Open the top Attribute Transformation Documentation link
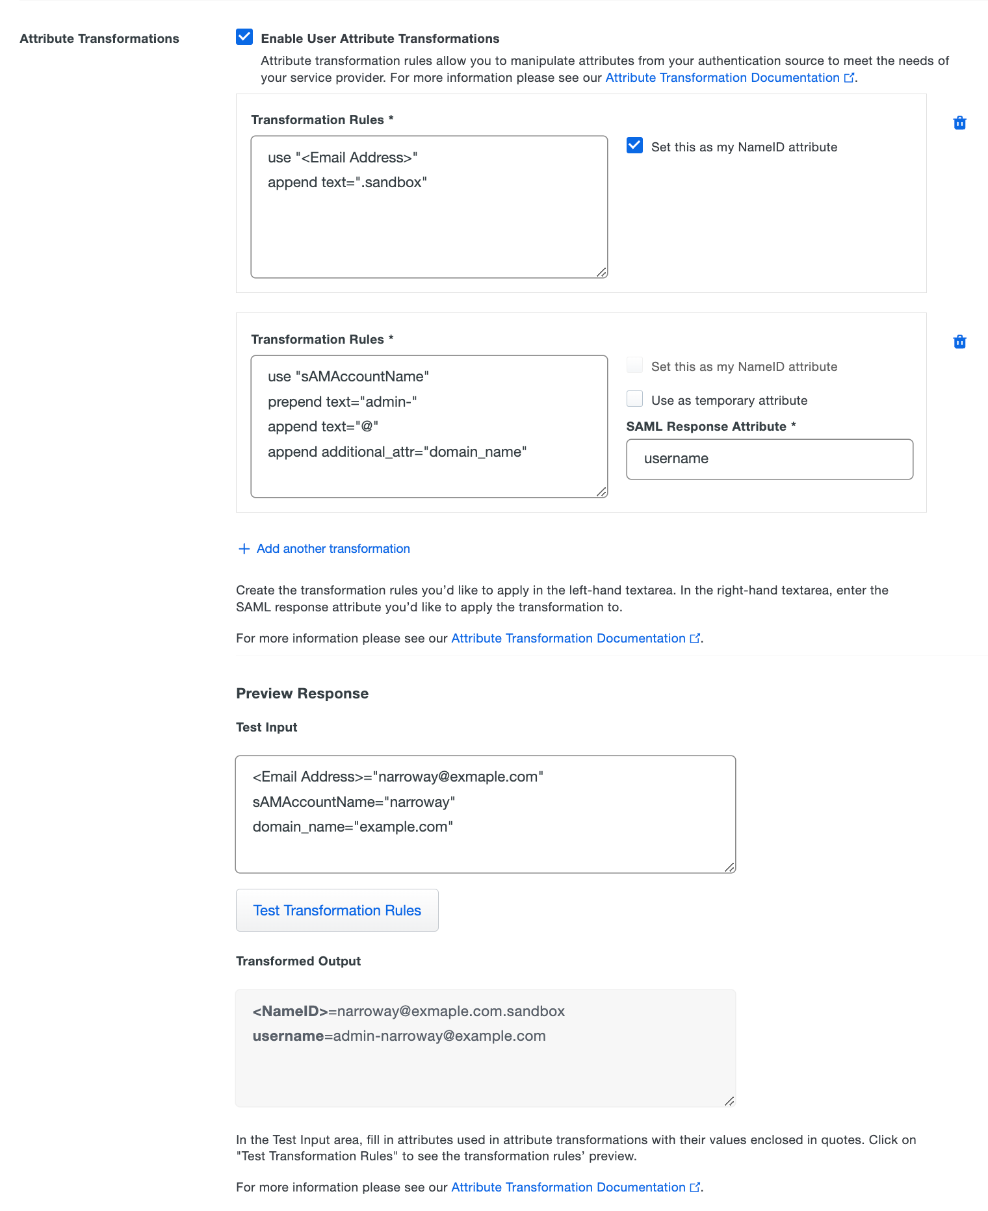The height and width of the screenshot is (1211, 988). click(x=722, y=77)
